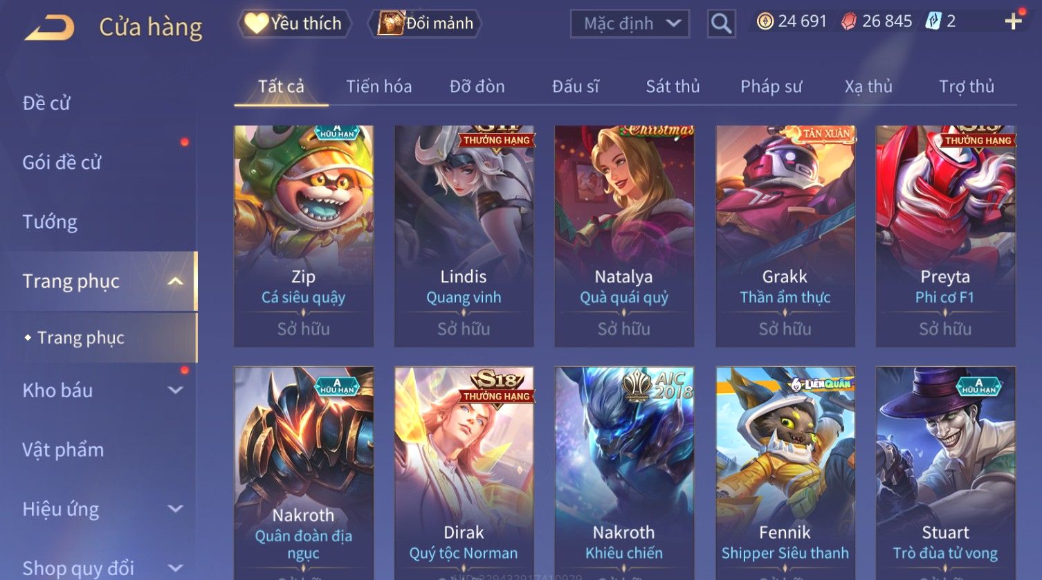Viewport: 1042px width, 580px height.
Task: Switch to the Tiến hóa tab
Action: click(x=378, y=87)
